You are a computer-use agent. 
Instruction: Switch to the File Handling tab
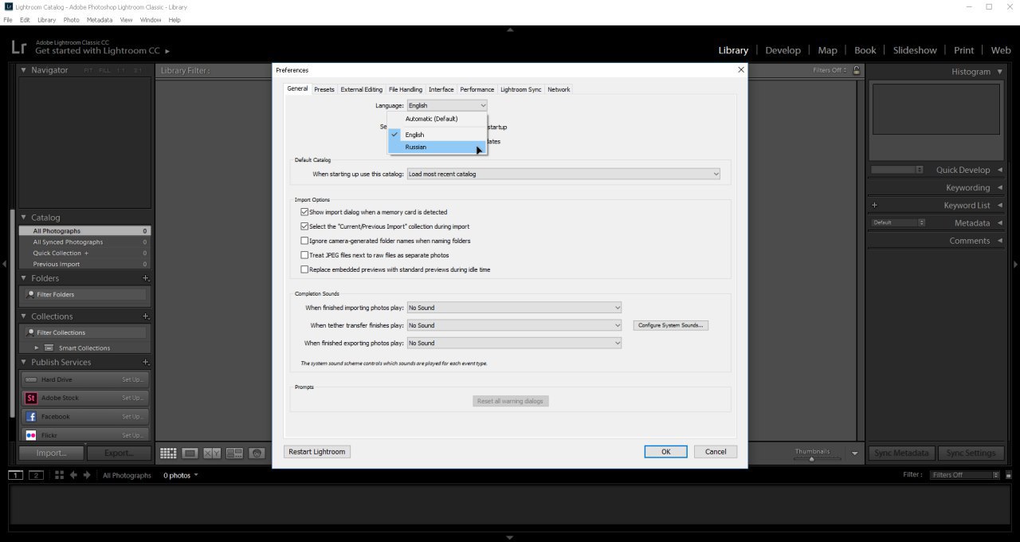pos(406,89)
